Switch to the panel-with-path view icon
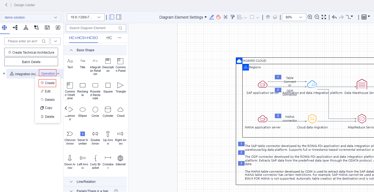Screen dimensions: 374x192 pyautogui.click(x=47, y=28)
